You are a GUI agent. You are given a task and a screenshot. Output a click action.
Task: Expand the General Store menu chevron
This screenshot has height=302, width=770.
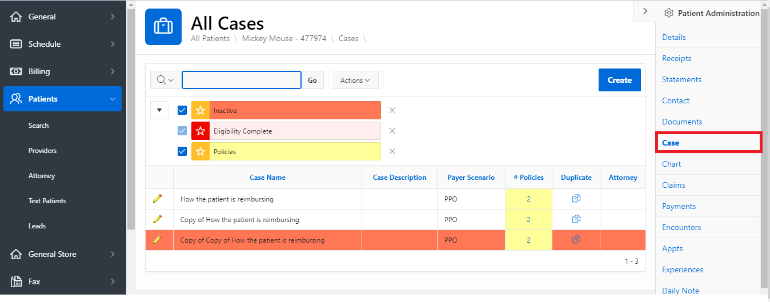coord(113,254)
